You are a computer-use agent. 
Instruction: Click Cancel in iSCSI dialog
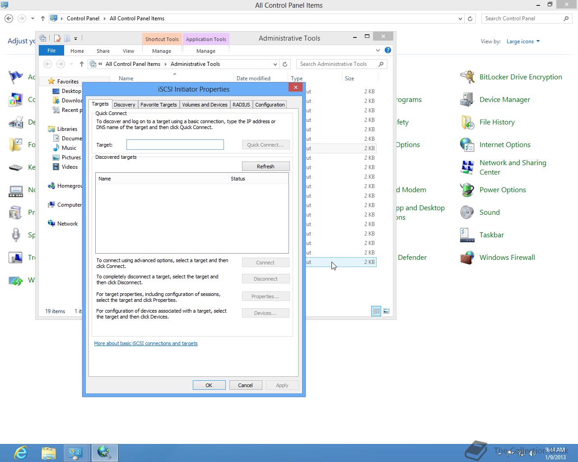click(245, 385)
